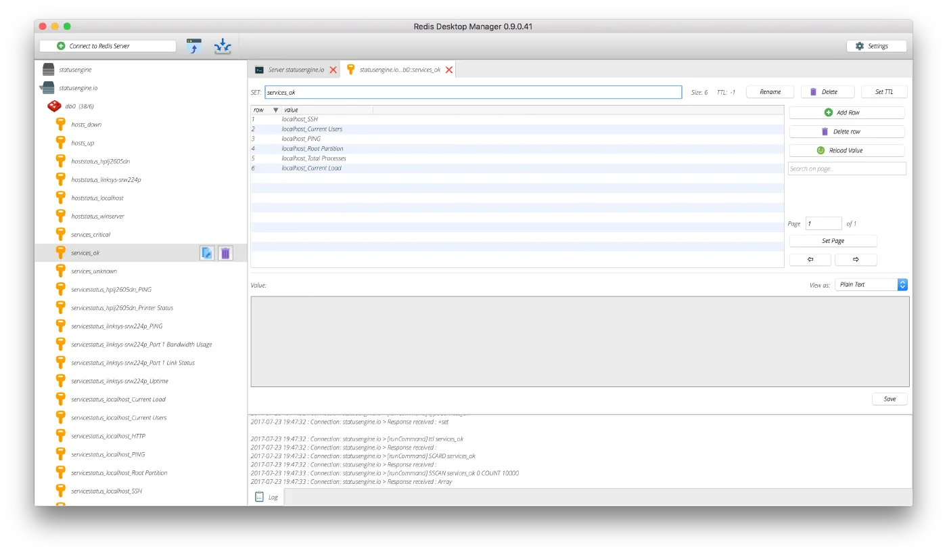The width and height of the screenshot is (947, 555).
Task: Open the hoststatus_localhost key
Action: point(97,198)
